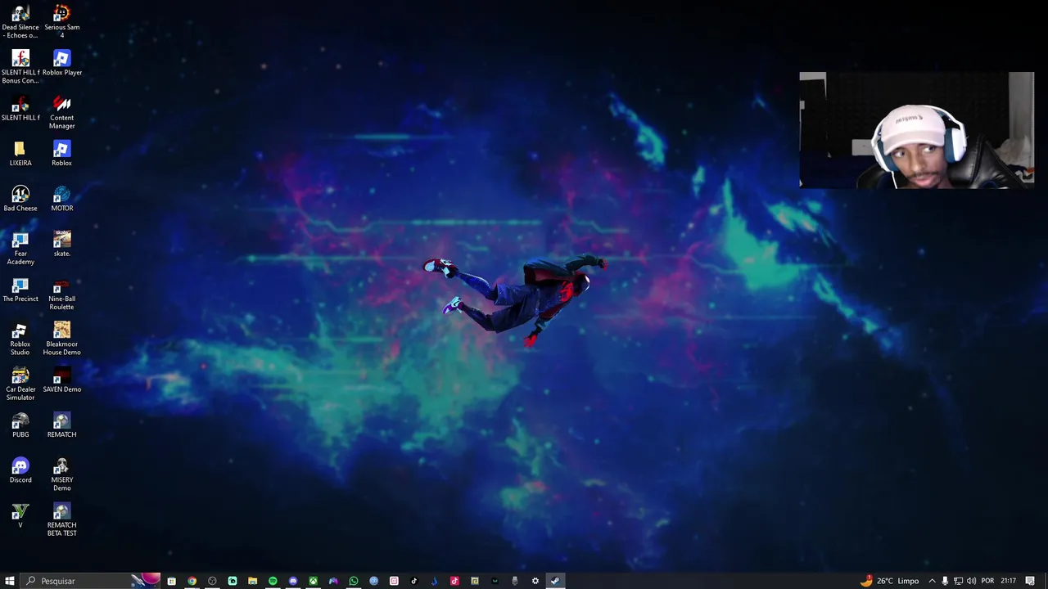Open WhatsApp from the taskbar

tap(354, 581)
